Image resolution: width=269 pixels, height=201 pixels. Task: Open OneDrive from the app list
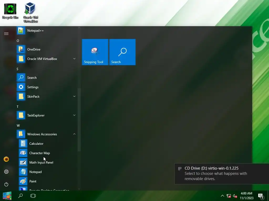46,49
